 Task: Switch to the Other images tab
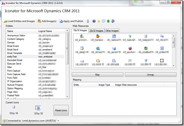112,31
